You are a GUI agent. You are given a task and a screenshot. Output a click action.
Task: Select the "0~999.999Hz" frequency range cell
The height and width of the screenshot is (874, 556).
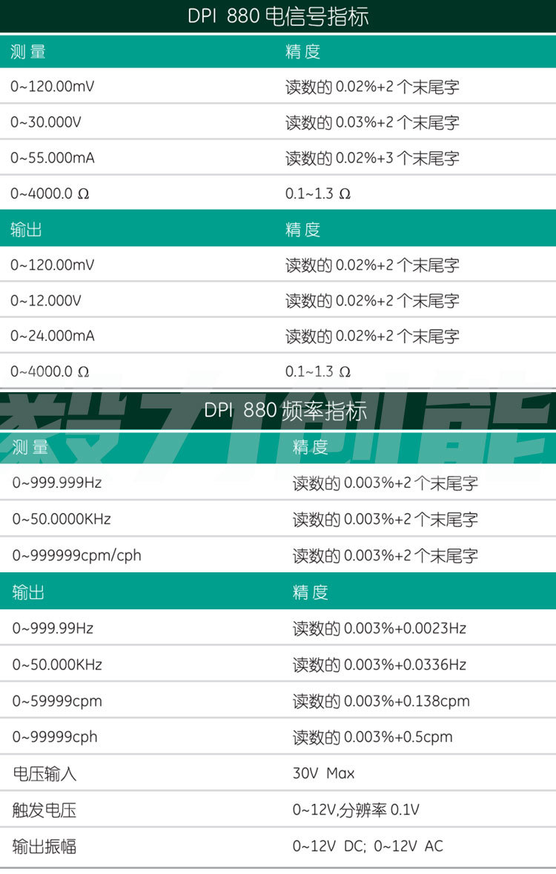(57, 482)
